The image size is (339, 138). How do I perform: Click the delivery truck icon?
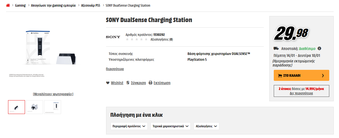276,49
